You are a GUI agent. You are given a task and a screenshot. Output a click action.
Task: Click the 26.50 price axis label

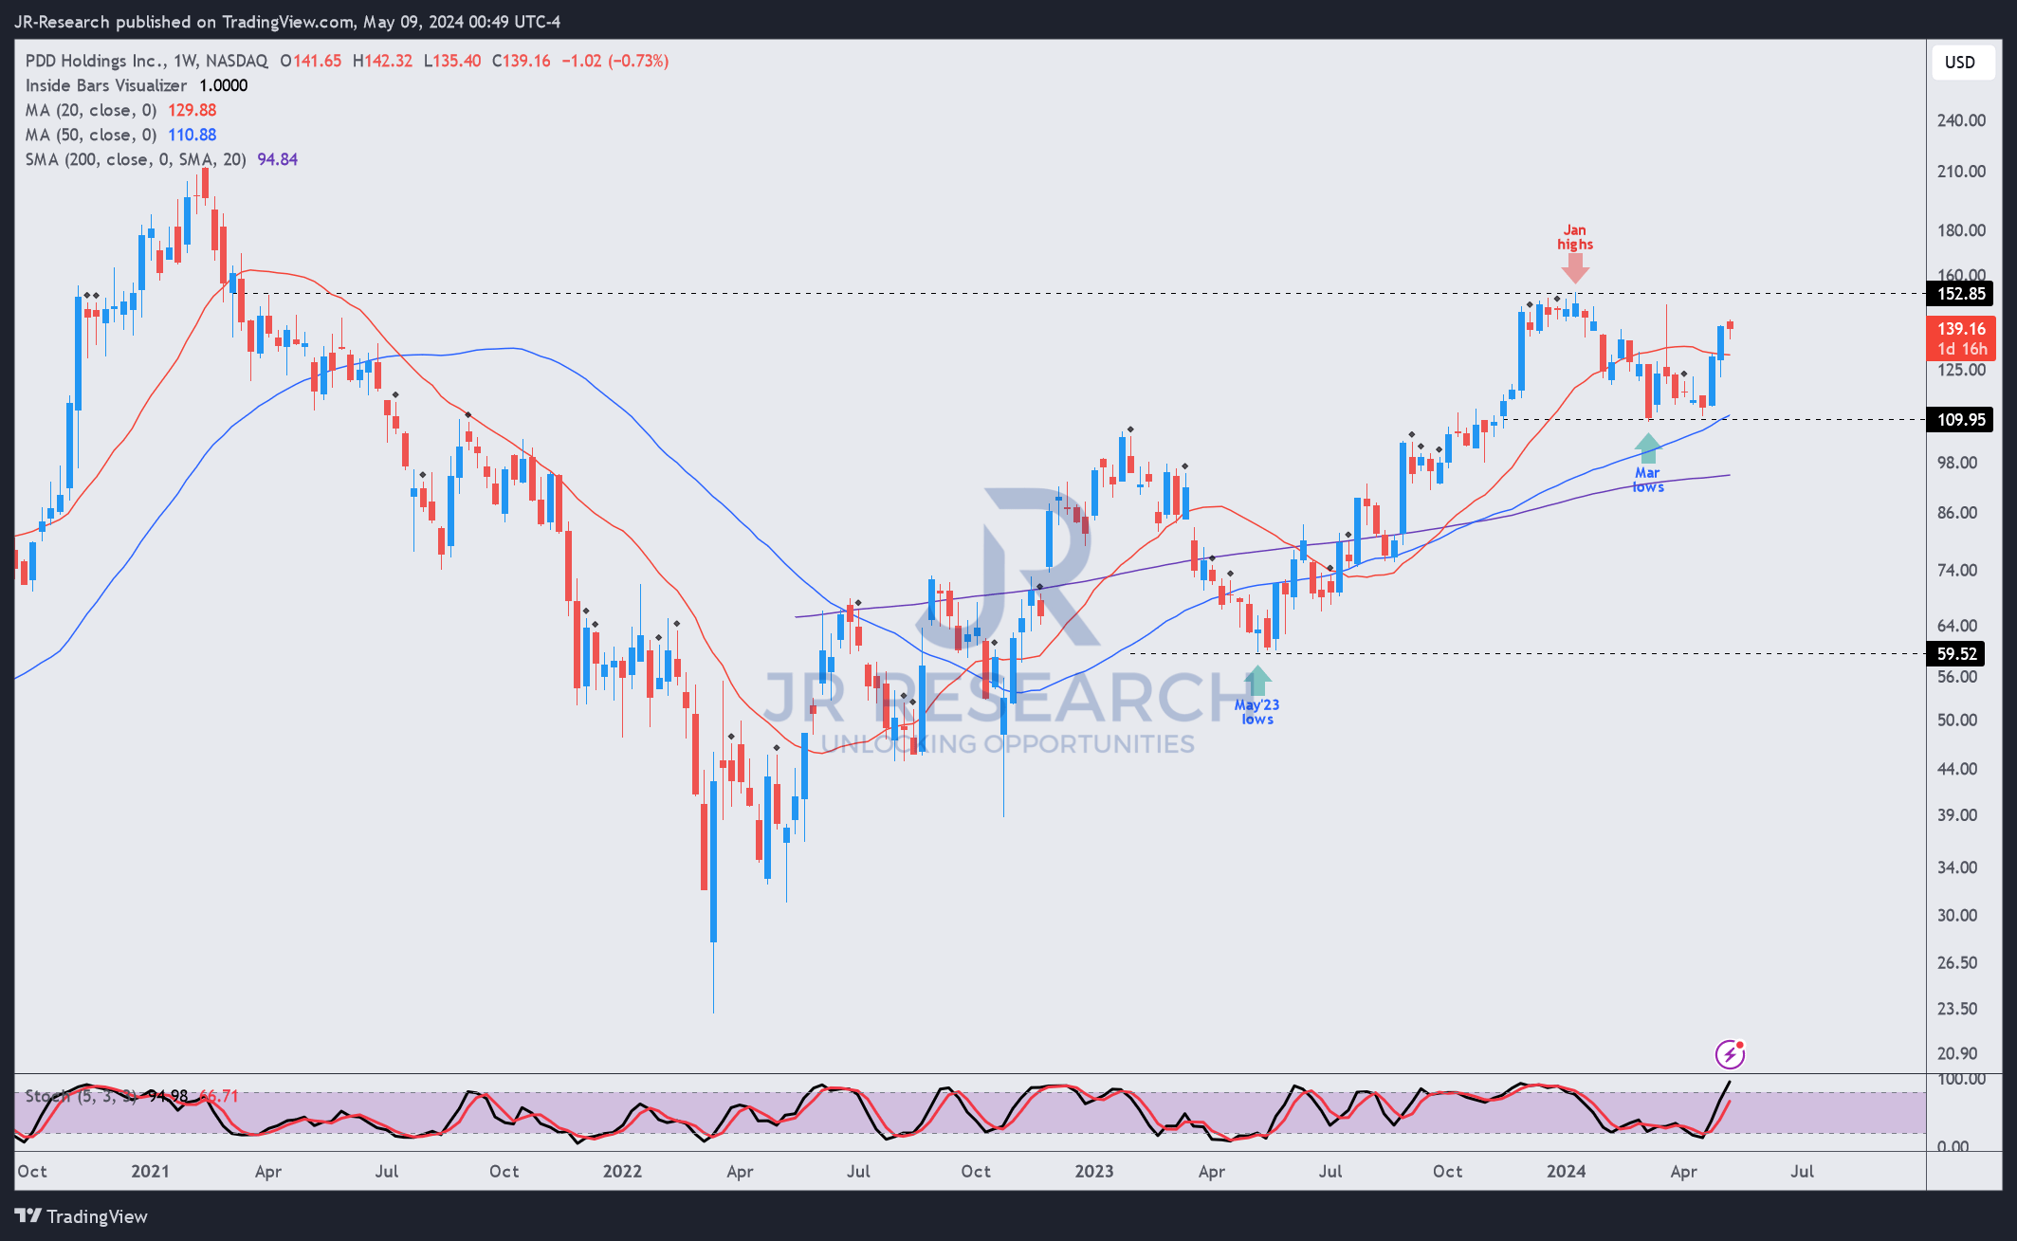[1957, 963]
